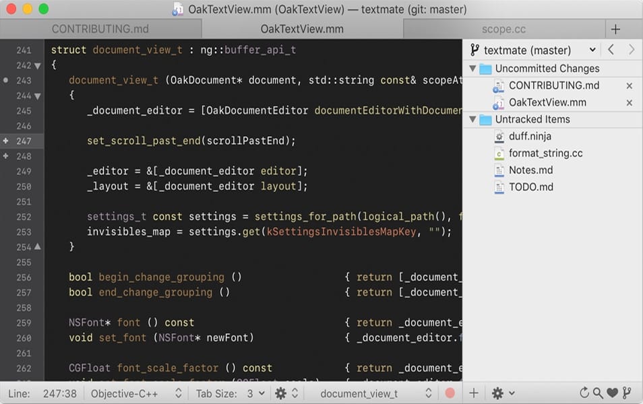The height and width of the screenshot is (404, 643).
Task: Change Tab Size using its dropdown
Action: (256, 393)
